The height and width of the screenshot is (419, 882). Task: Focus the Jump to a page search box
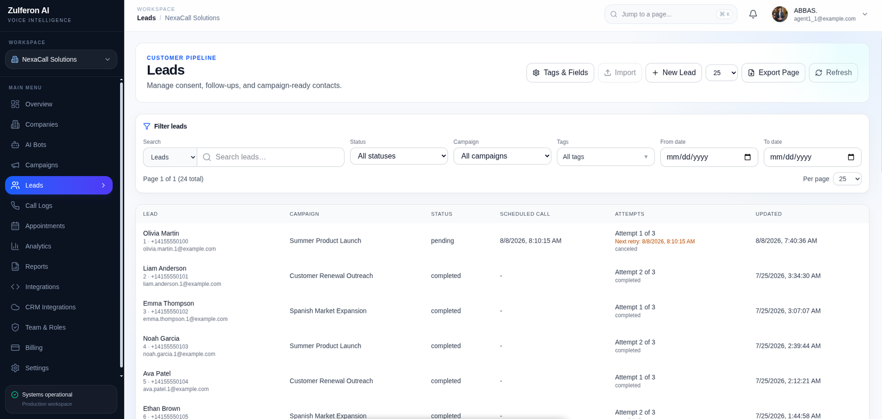tap(671, 14)
